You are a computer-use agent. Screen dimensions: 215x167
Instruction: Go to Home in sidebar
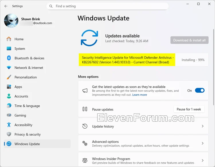[37, 39]
